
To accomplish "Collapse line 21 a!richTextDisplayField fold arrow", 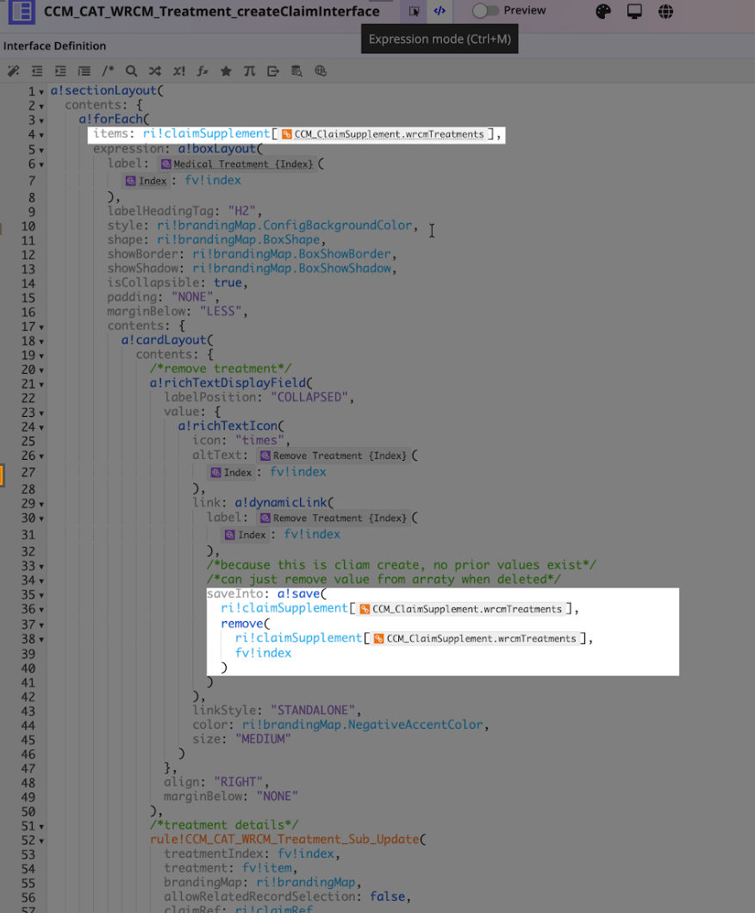I will 41,385.
